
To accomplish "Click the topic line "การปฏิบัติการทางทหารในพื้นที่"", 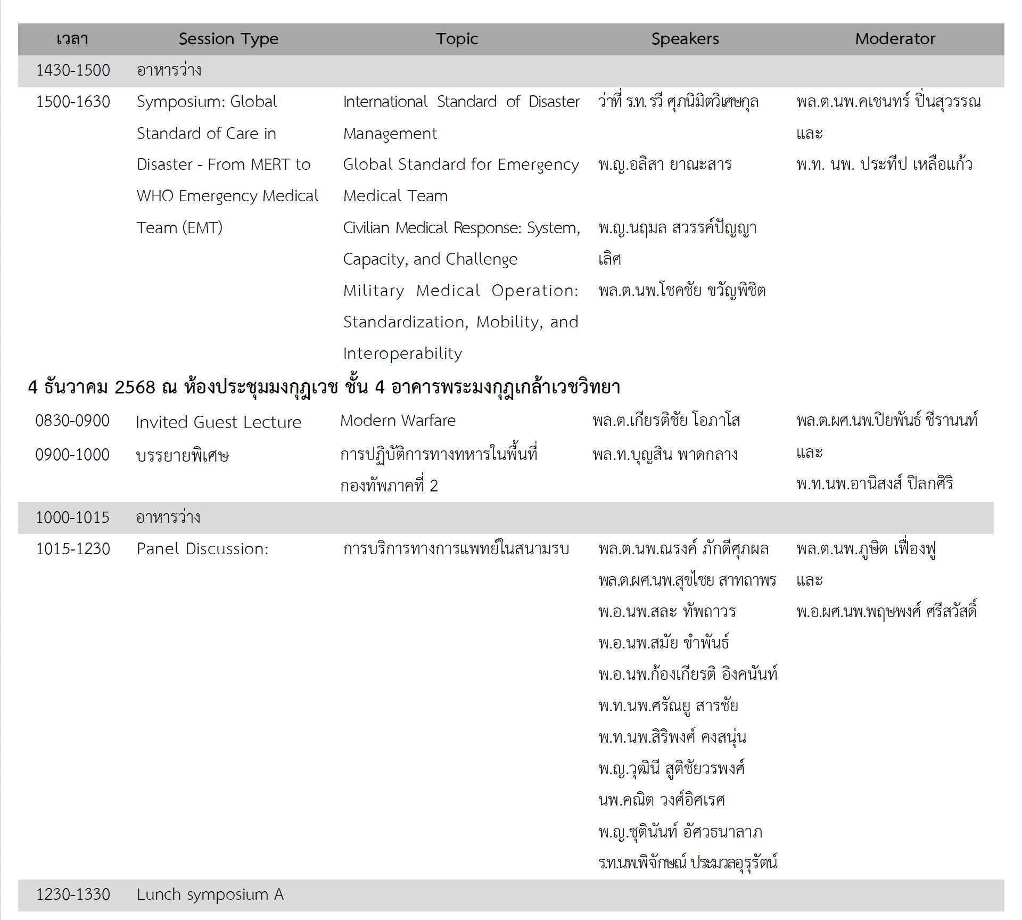I will pyautogui.click(x=439, y=454).
